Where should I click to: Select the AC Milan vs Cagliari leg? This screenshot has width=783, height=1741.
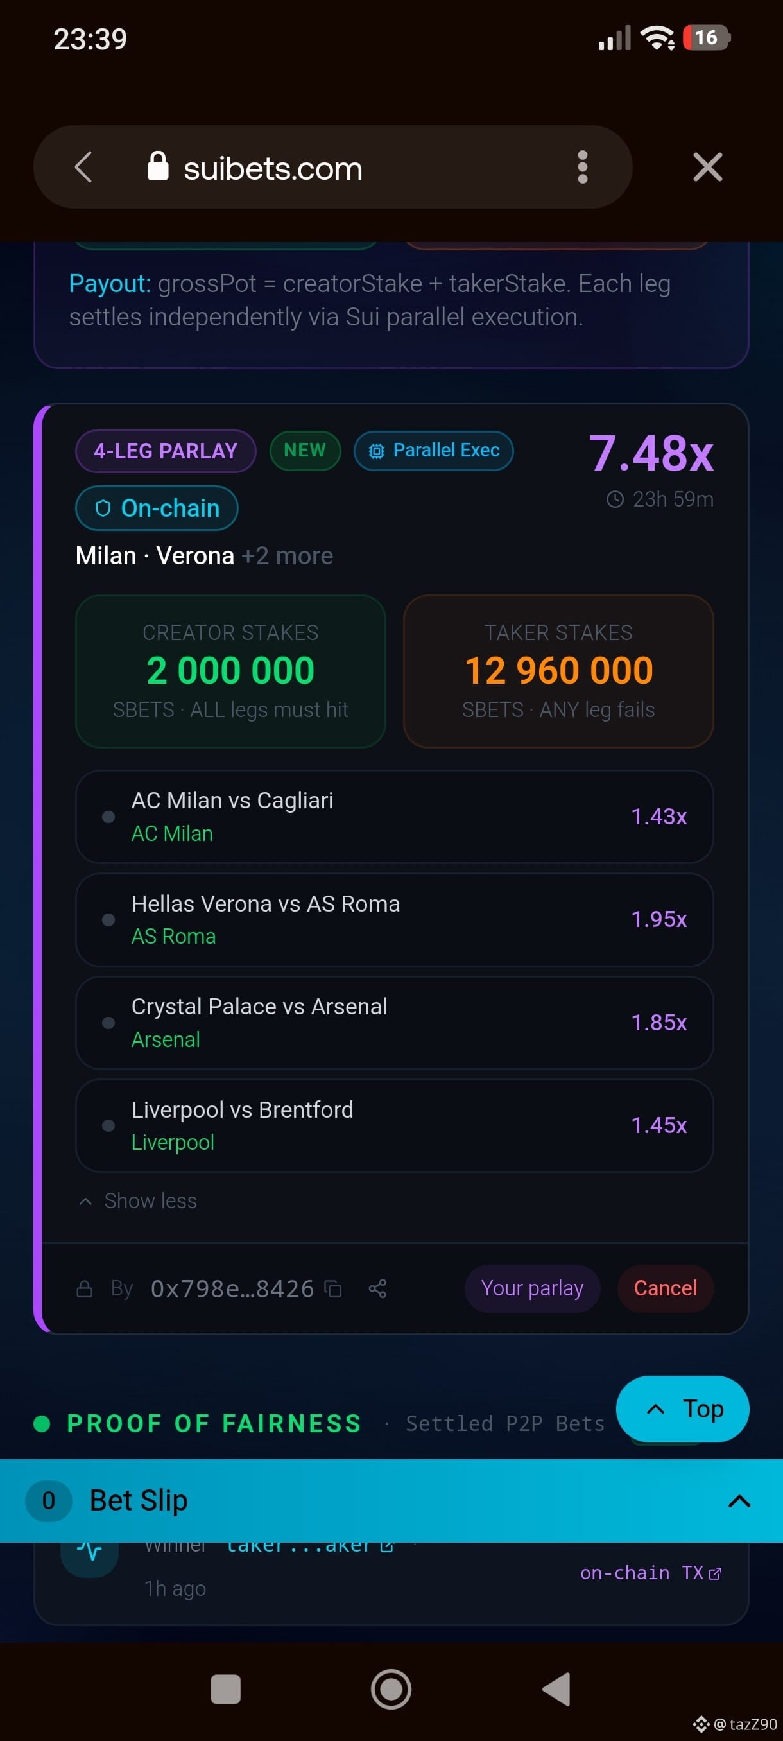395,817
